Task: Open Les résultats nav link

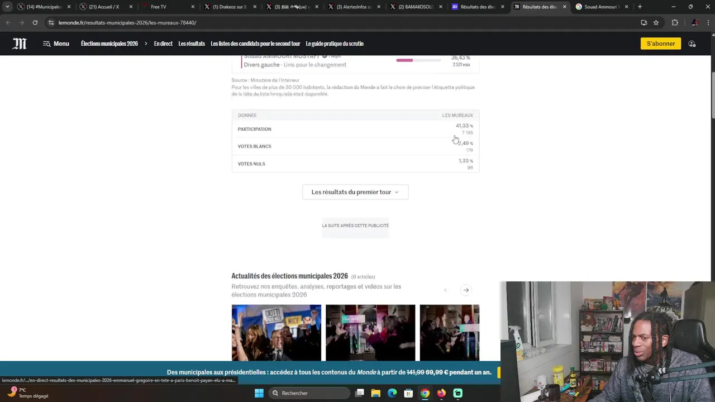Action: click(192, 44)
